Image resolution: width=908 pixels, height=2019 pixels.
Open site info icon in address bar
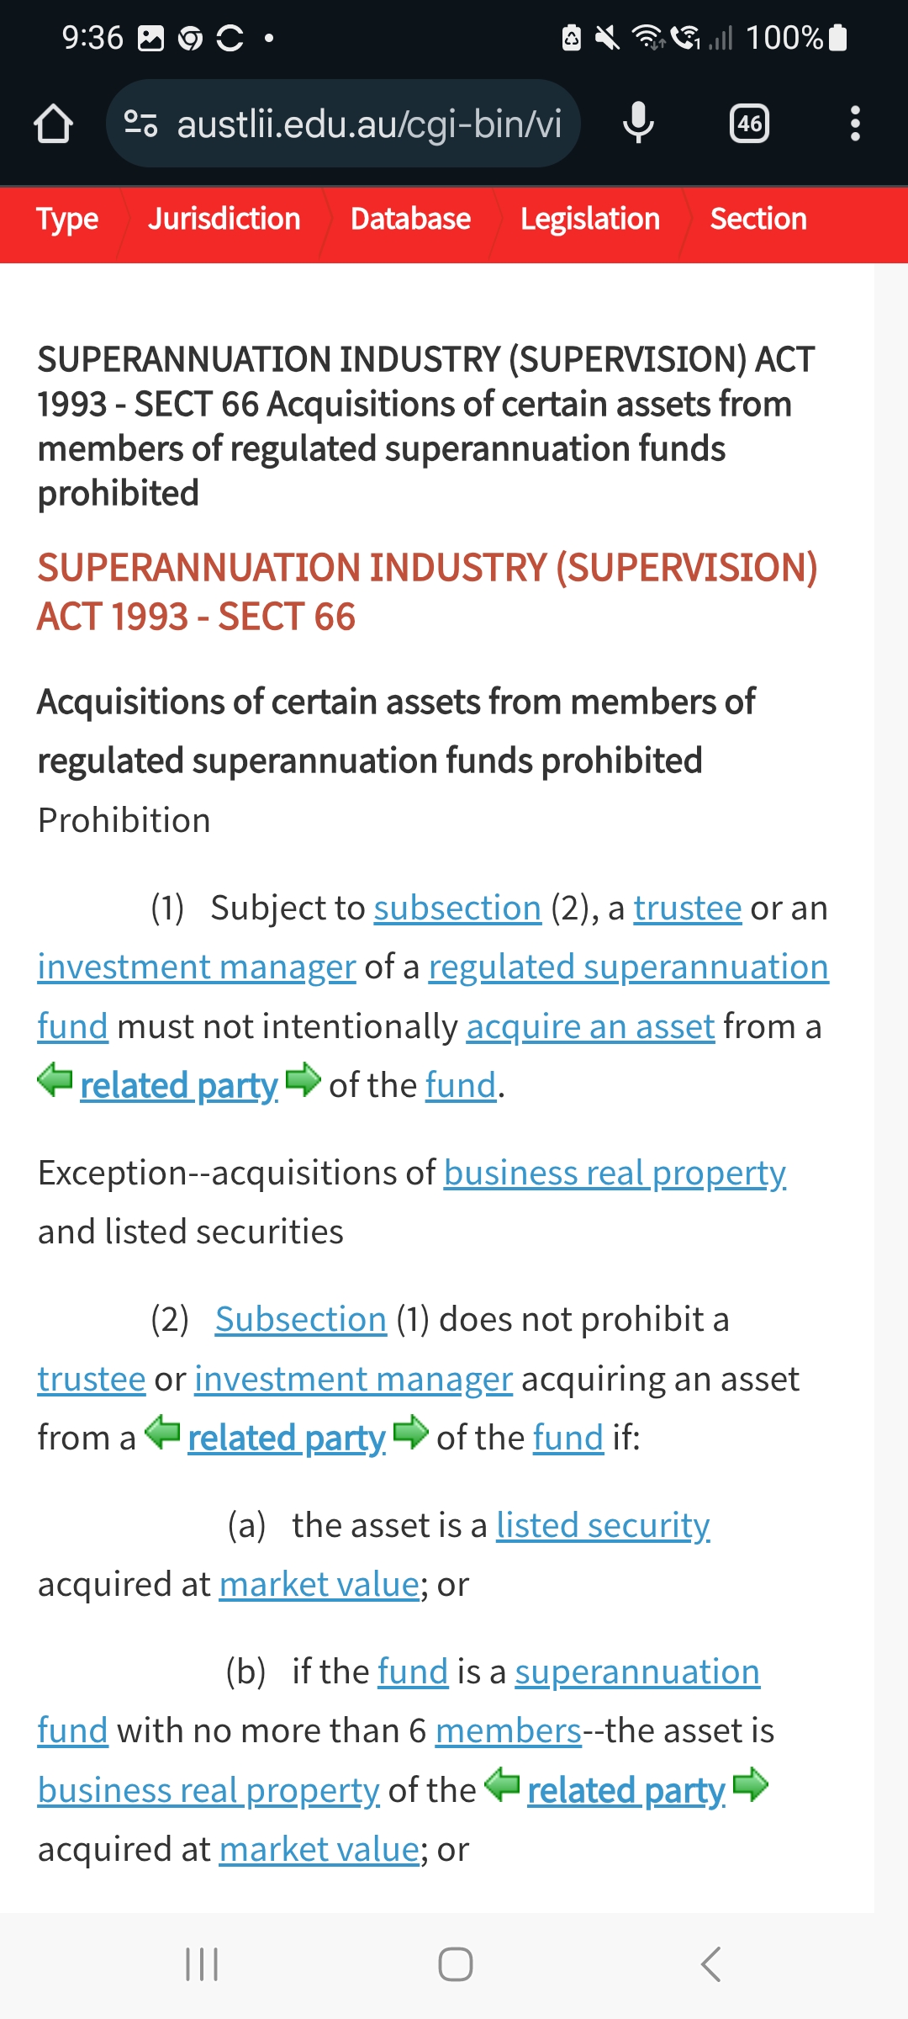click(x=140, y=124)
